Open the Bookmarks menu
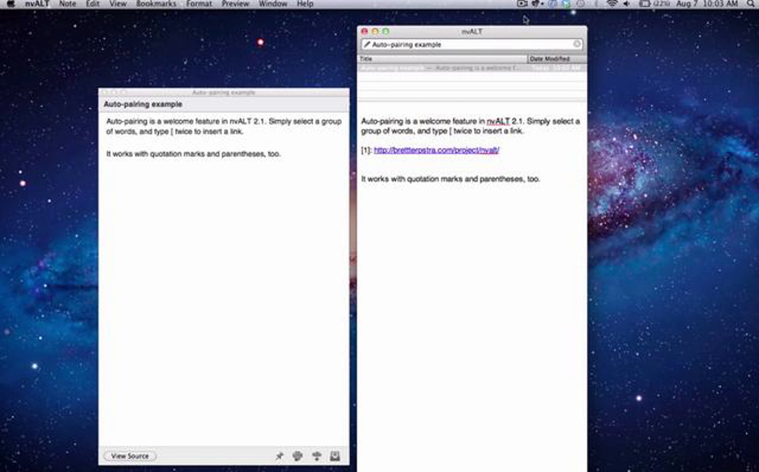The width and height of the screenshot is (759, 472). point(156,4)
